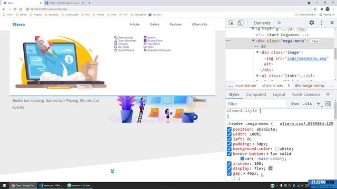Switch to the Chrome taskbar button
Image resolution: width=337 pixels, height=189 pixels.
pos(23,185)
